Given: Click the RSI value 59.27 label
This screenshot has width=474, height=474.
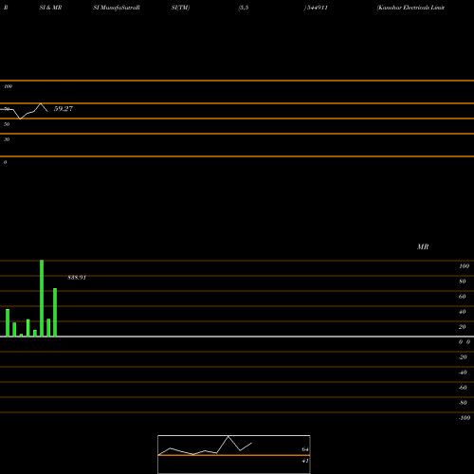Looking at the screenshot, I should 64,109.
